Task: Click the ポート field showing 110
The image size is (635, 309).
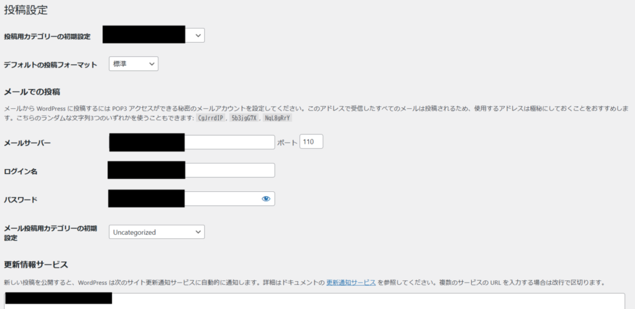Action: click(311, 142)
